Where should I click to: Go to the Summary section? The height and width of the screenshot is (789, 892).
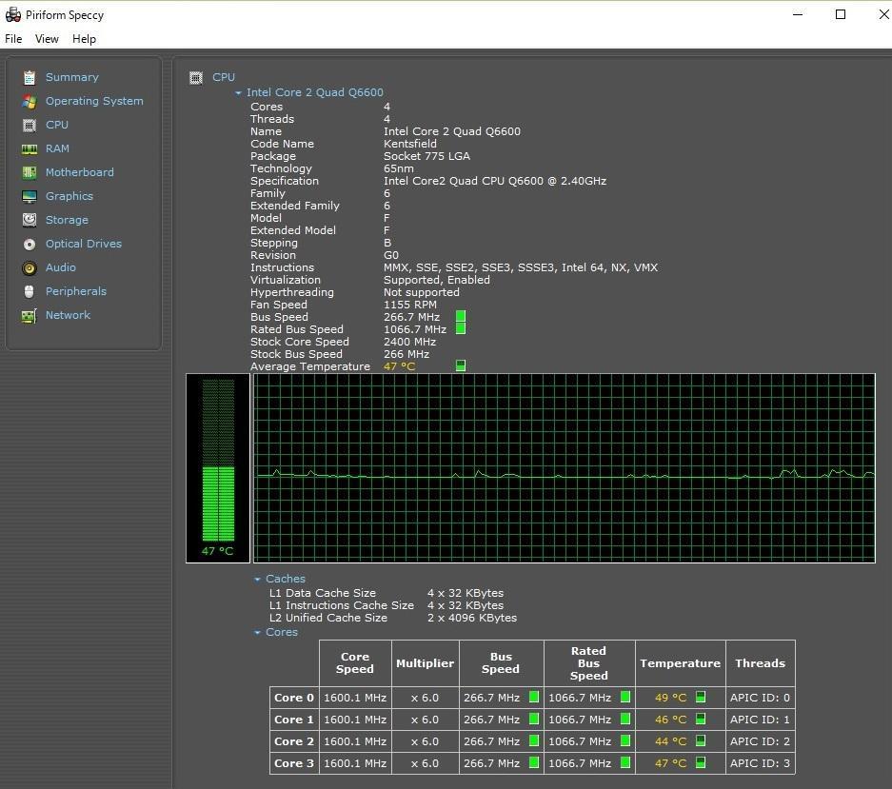[x=72, y=77]
